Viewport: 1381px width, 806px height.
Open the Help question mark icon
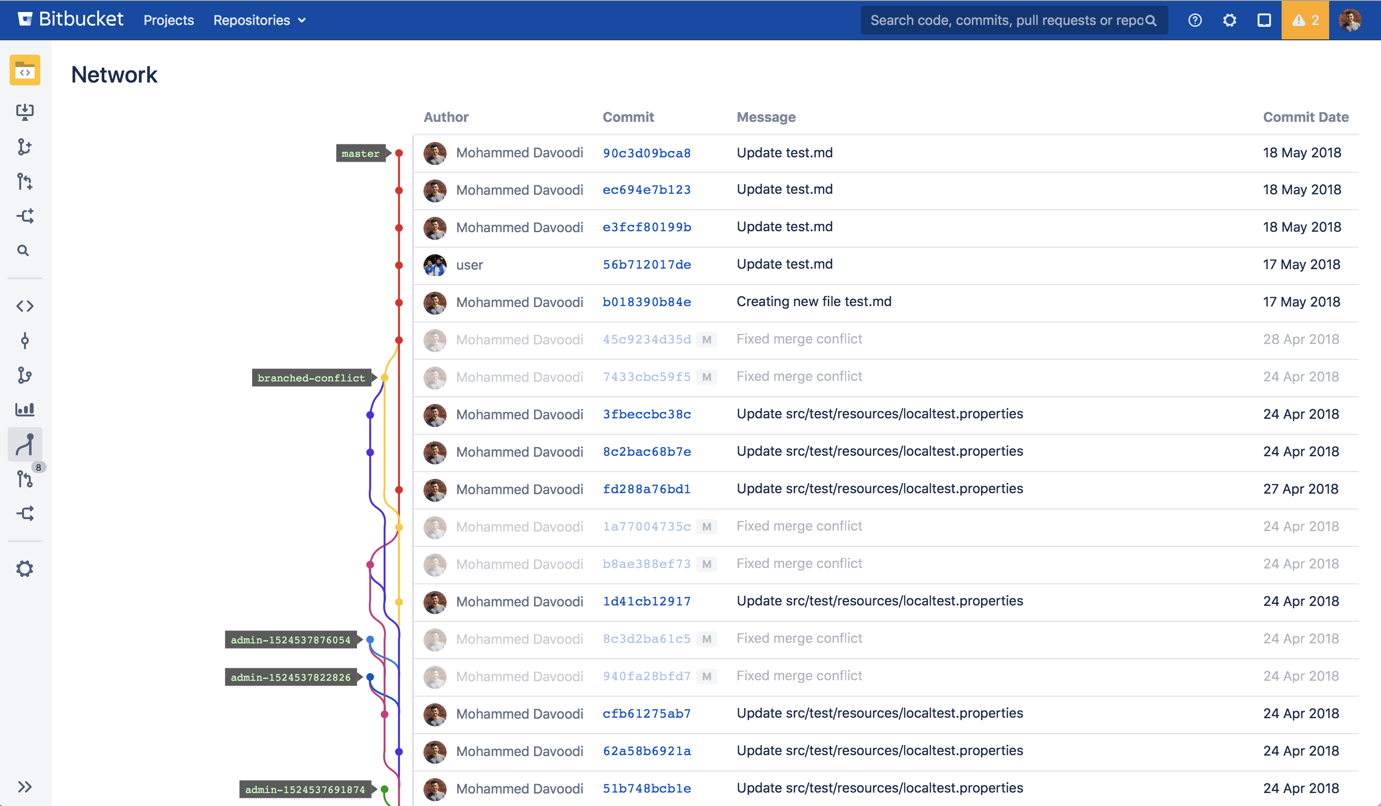(x=1195, y=20)
